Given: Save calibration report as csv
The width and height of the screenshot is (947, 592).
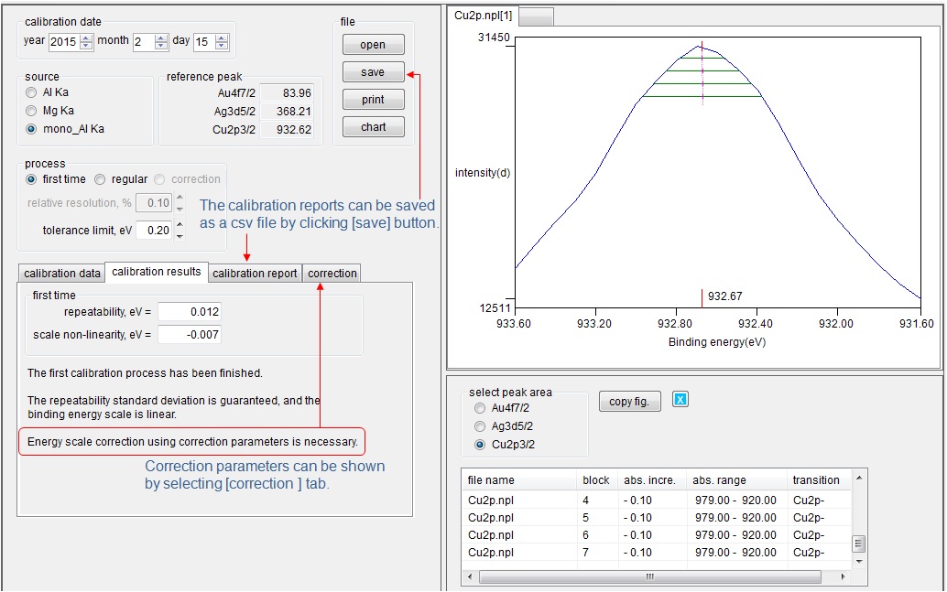Looking at the screenshot, I should [373, 71].
